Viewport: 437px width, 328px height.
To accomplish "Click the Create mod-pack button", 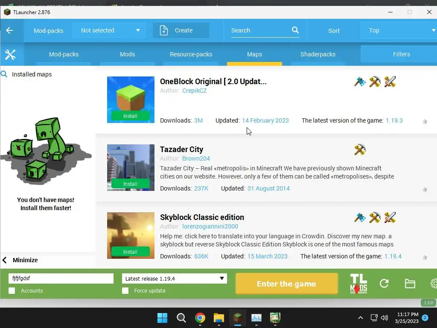I will (181, 30).
